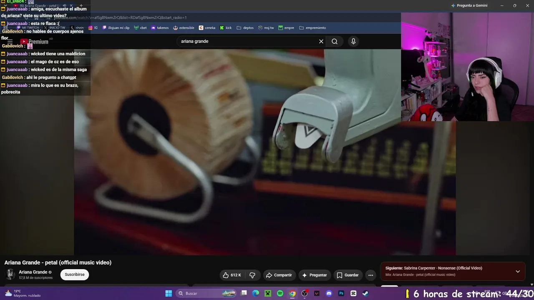Open the Preguntar AI assistant
Image resolution: width=534 pixels, height=300 pixels.
point(314,275)
